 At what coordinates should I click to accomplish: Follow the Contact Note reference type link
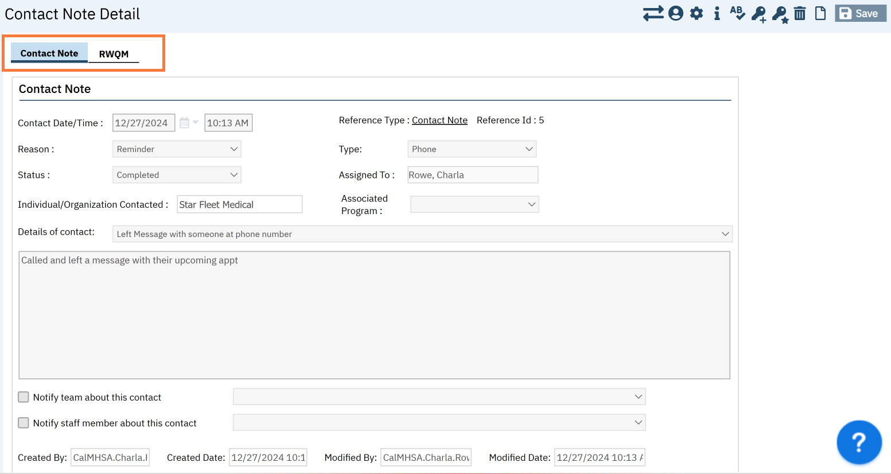coord(439,120)
